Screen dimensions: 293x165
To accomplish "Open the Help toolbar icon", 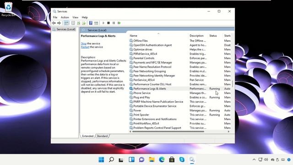I will coord(91,23).
